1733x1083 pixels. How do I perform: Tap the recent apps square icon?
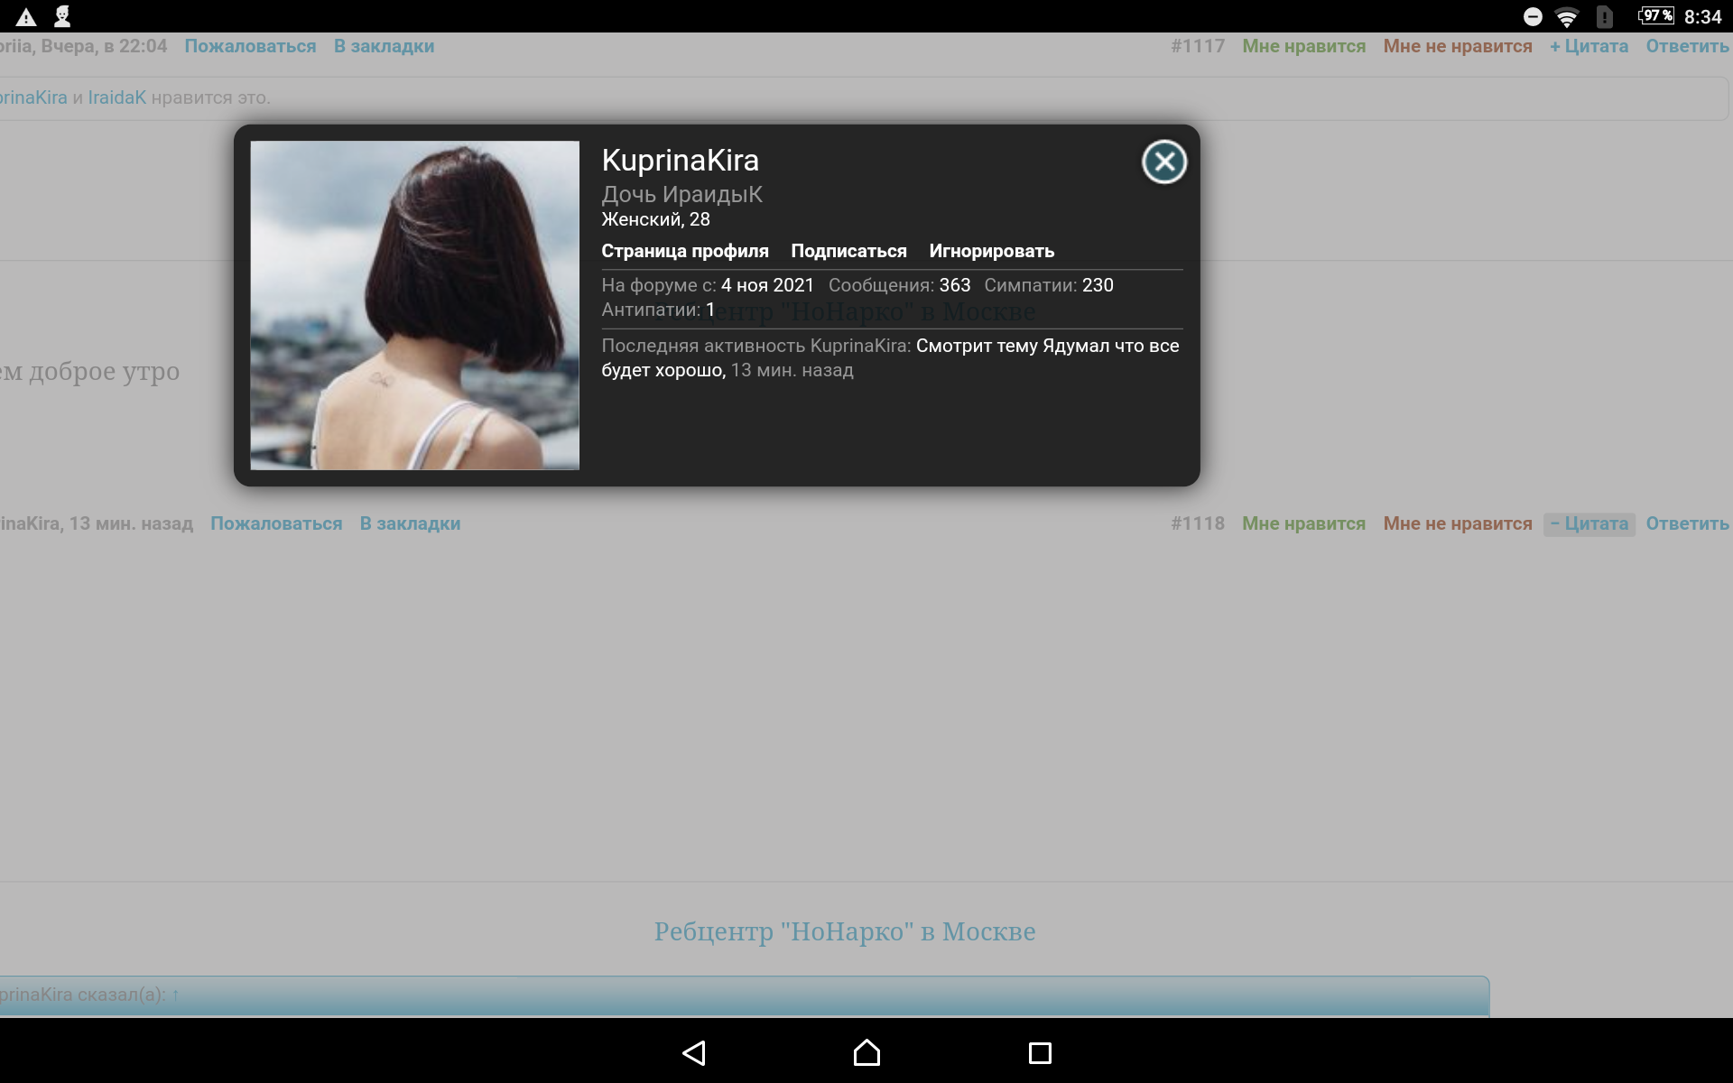coord(1040,1052)
